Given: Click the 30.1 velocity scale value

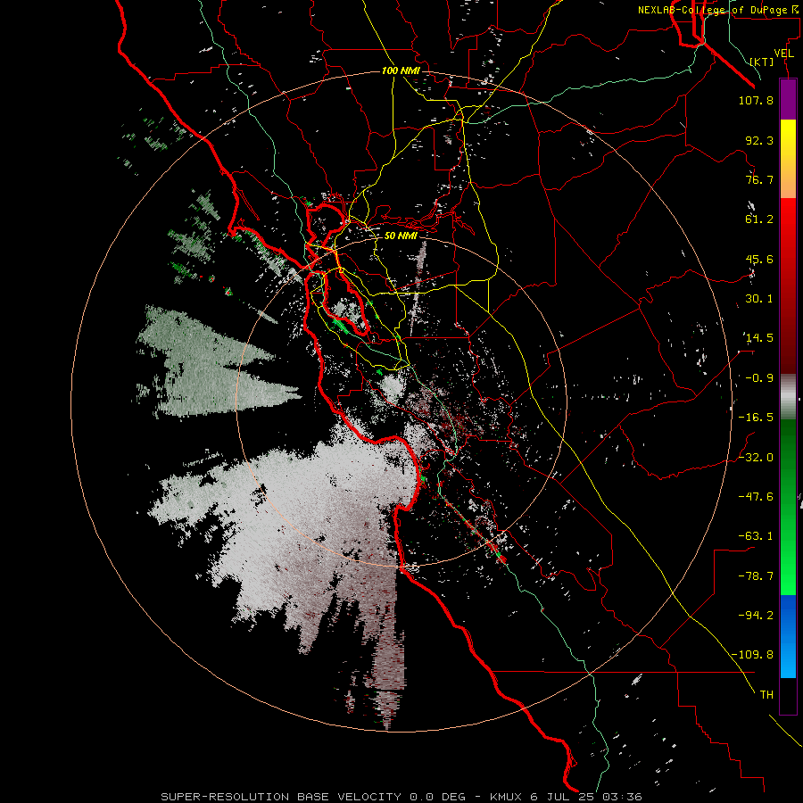Looking at the screenshot, I should click(759, 299).
